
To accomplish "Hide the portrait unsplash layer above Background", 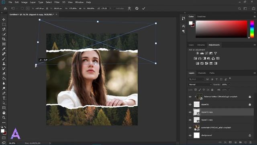I will point(190,128).
